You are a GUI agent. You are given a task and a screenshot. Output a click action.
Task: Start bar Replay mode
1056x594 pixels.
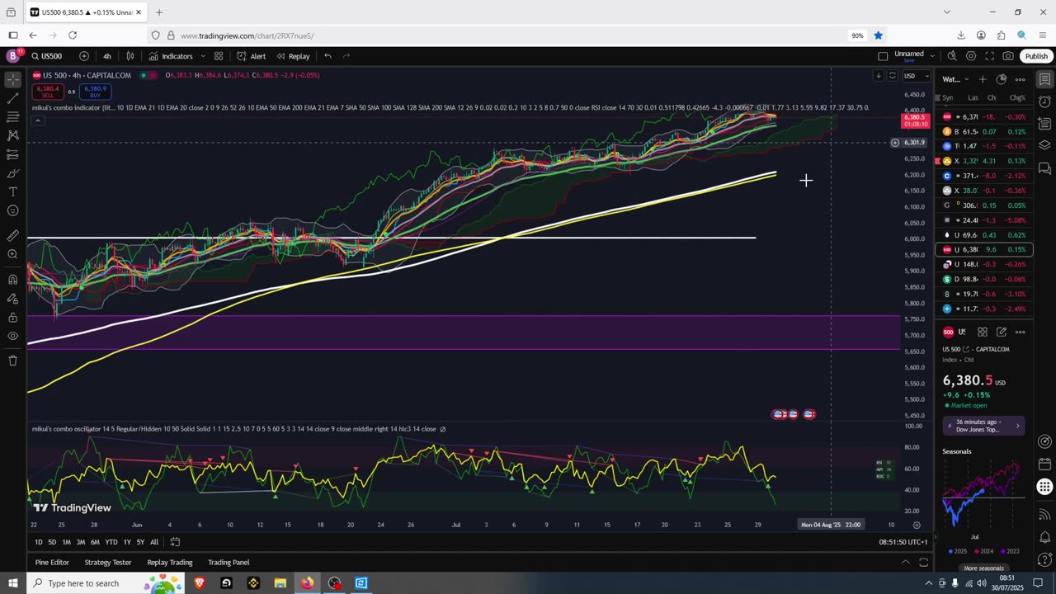293,56
